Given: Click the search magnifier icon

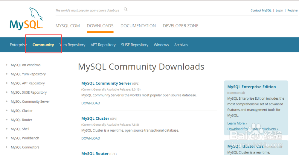Looking at the screenshot, I should [126, 9].
